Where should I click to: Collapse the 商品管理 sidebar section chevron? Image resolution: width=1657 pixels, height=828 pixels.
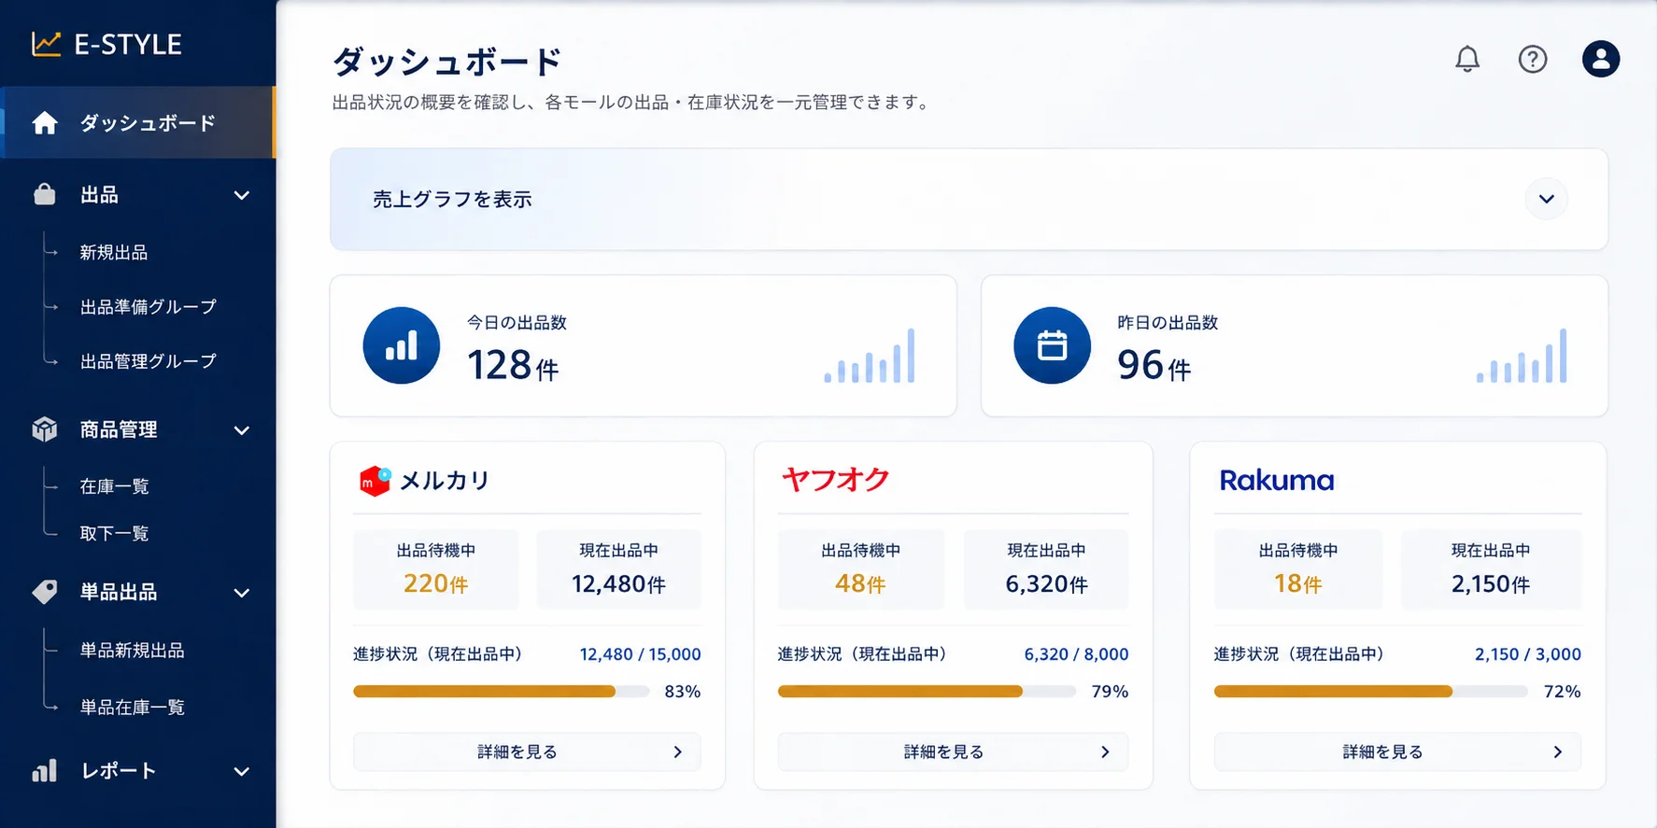click(242, 430)
